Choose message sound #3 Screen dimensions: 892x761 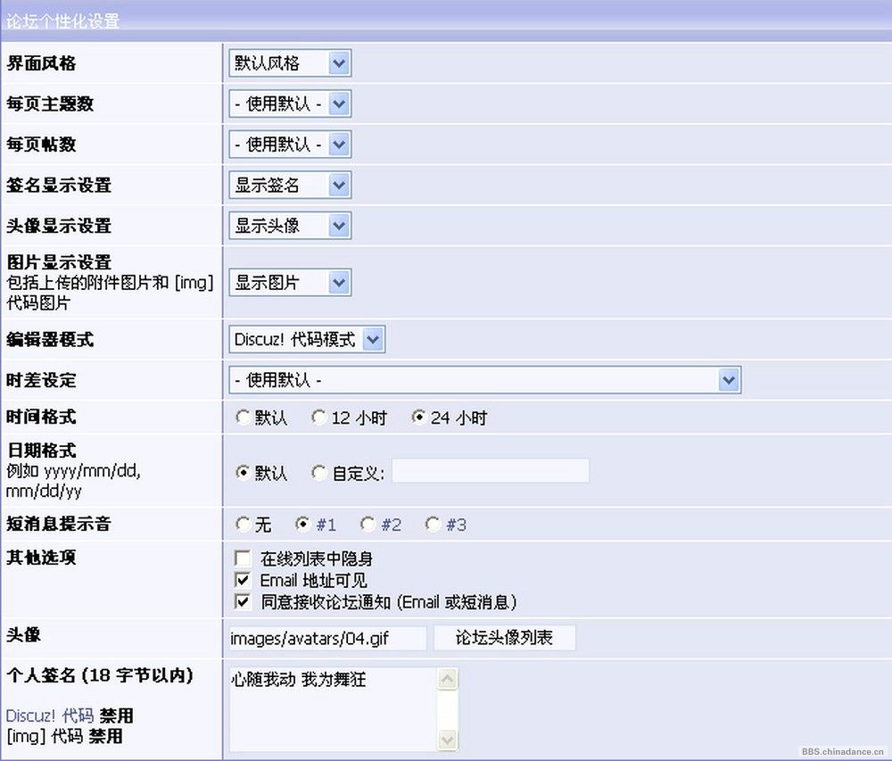(433, 525)
